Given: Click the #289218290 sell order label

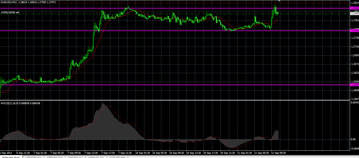Looking at the screenshot, I should [x=10, y=12].
